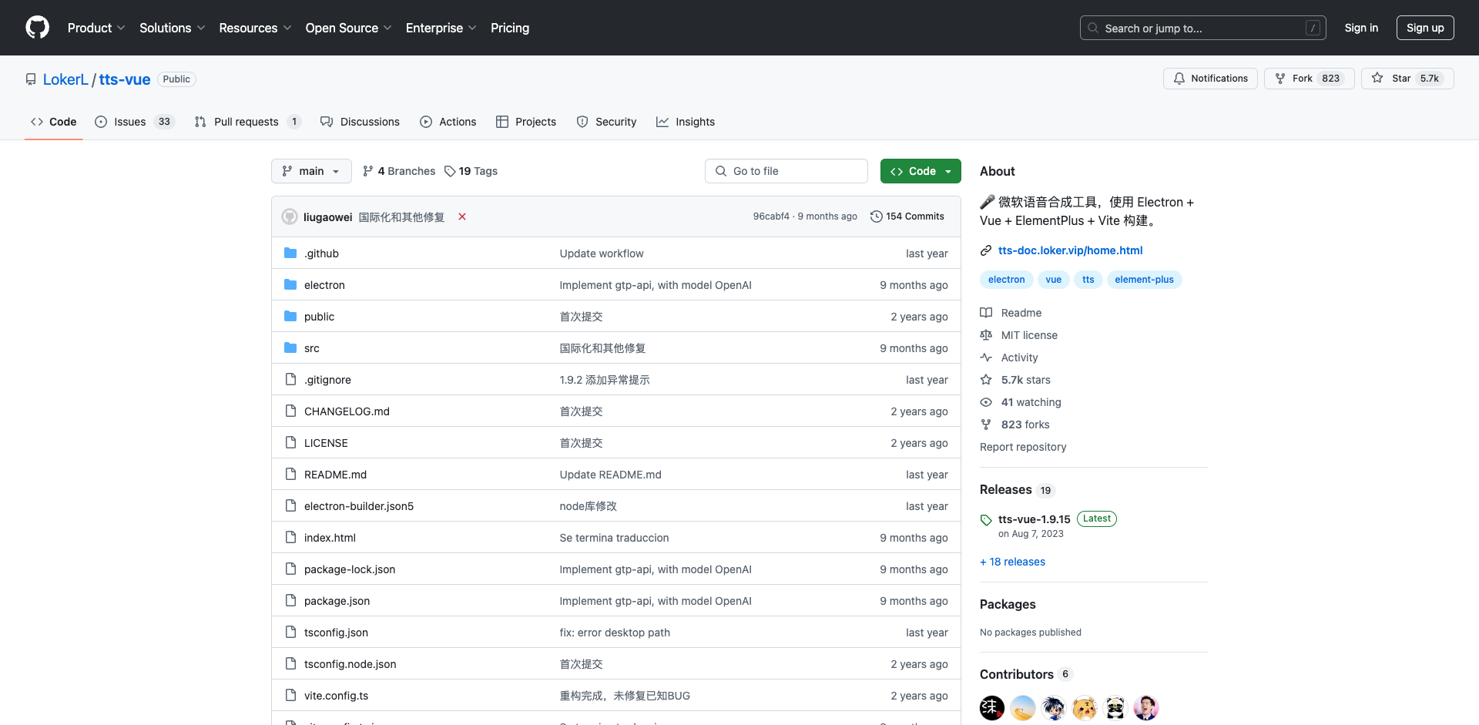
Task: View the 5.7k stars list
Action: point(1015,380)
